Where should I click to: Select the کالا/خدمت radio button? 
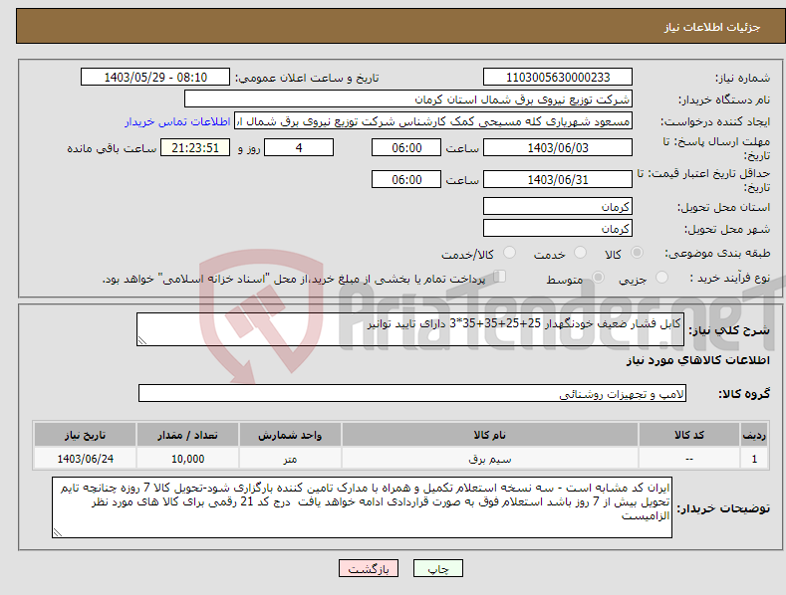tap(509, 253)
